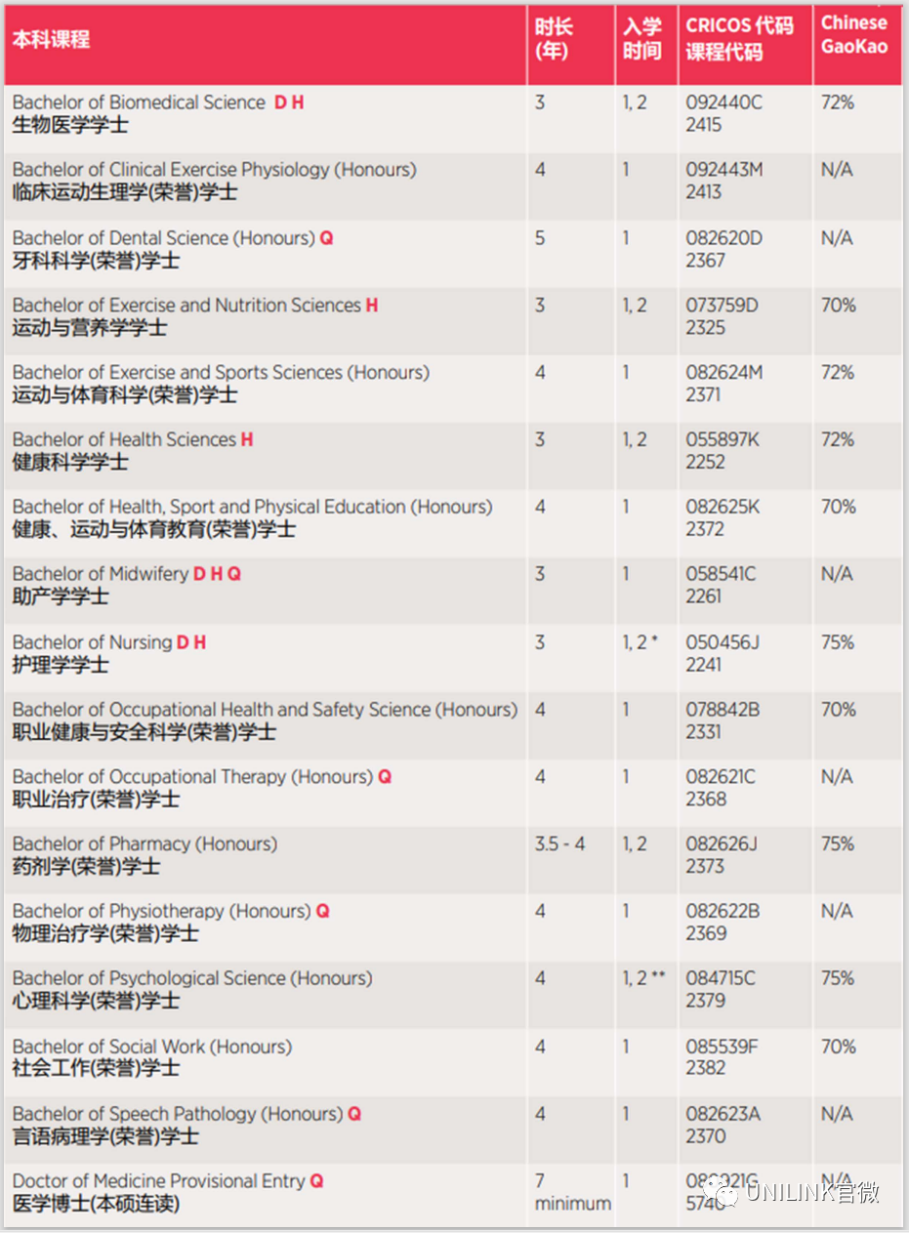Viewport: 909px width, 1233px height.
Task: Click the 72% GaoKao score for Biomedical Science
Action: tap(838, 103)
